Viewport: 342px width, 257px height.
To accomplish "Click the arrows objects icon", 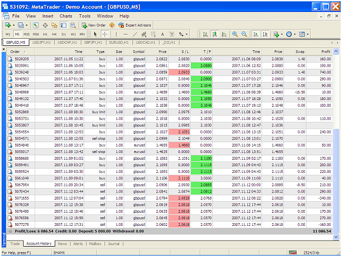I will (181, 34).
